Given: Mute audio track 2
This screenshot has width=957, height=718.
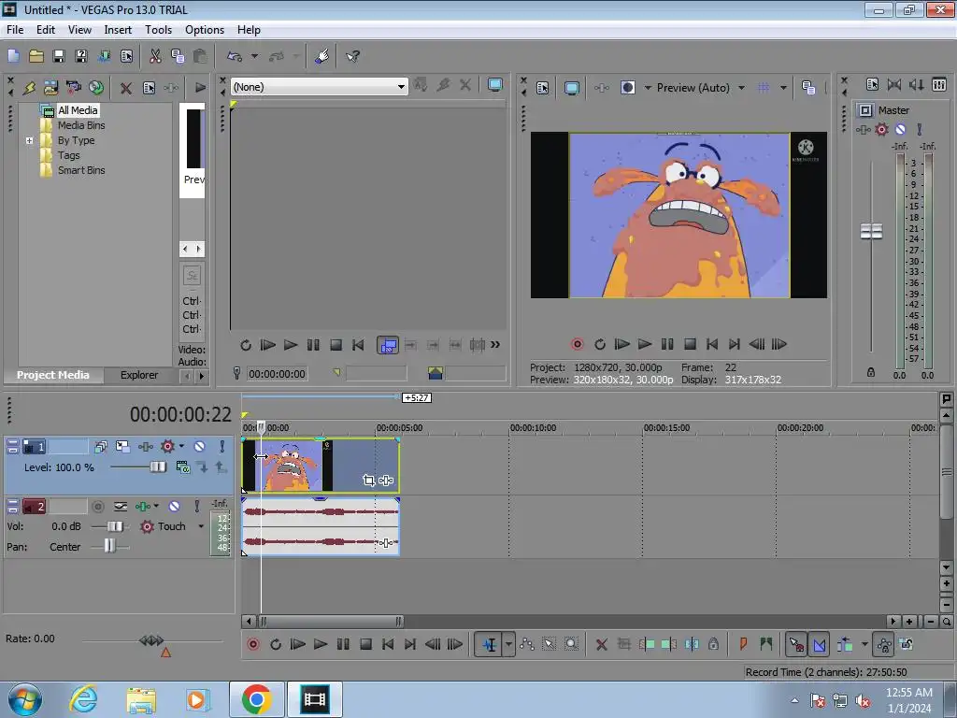Looking at the screenshot, I should (x=174, y=506).
